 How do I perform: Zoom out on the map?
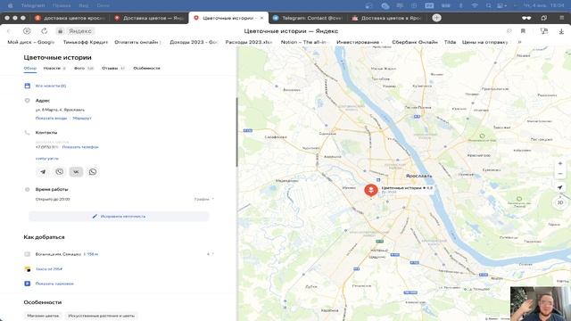[560, 174]
